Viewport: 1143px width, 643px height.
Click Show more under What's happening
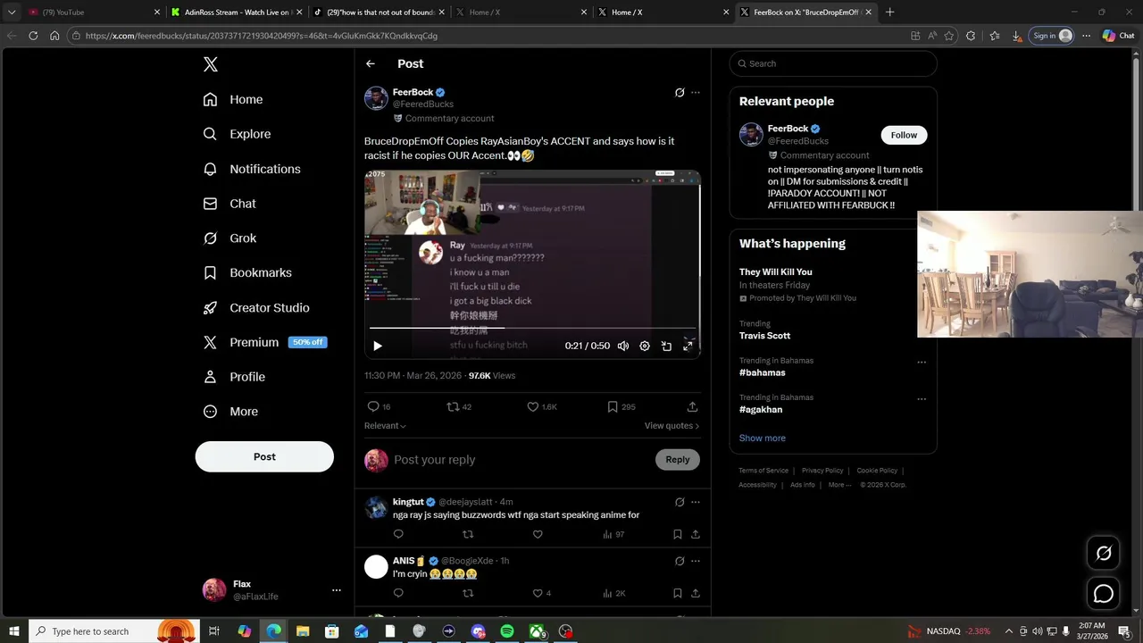tap(762, 438)
